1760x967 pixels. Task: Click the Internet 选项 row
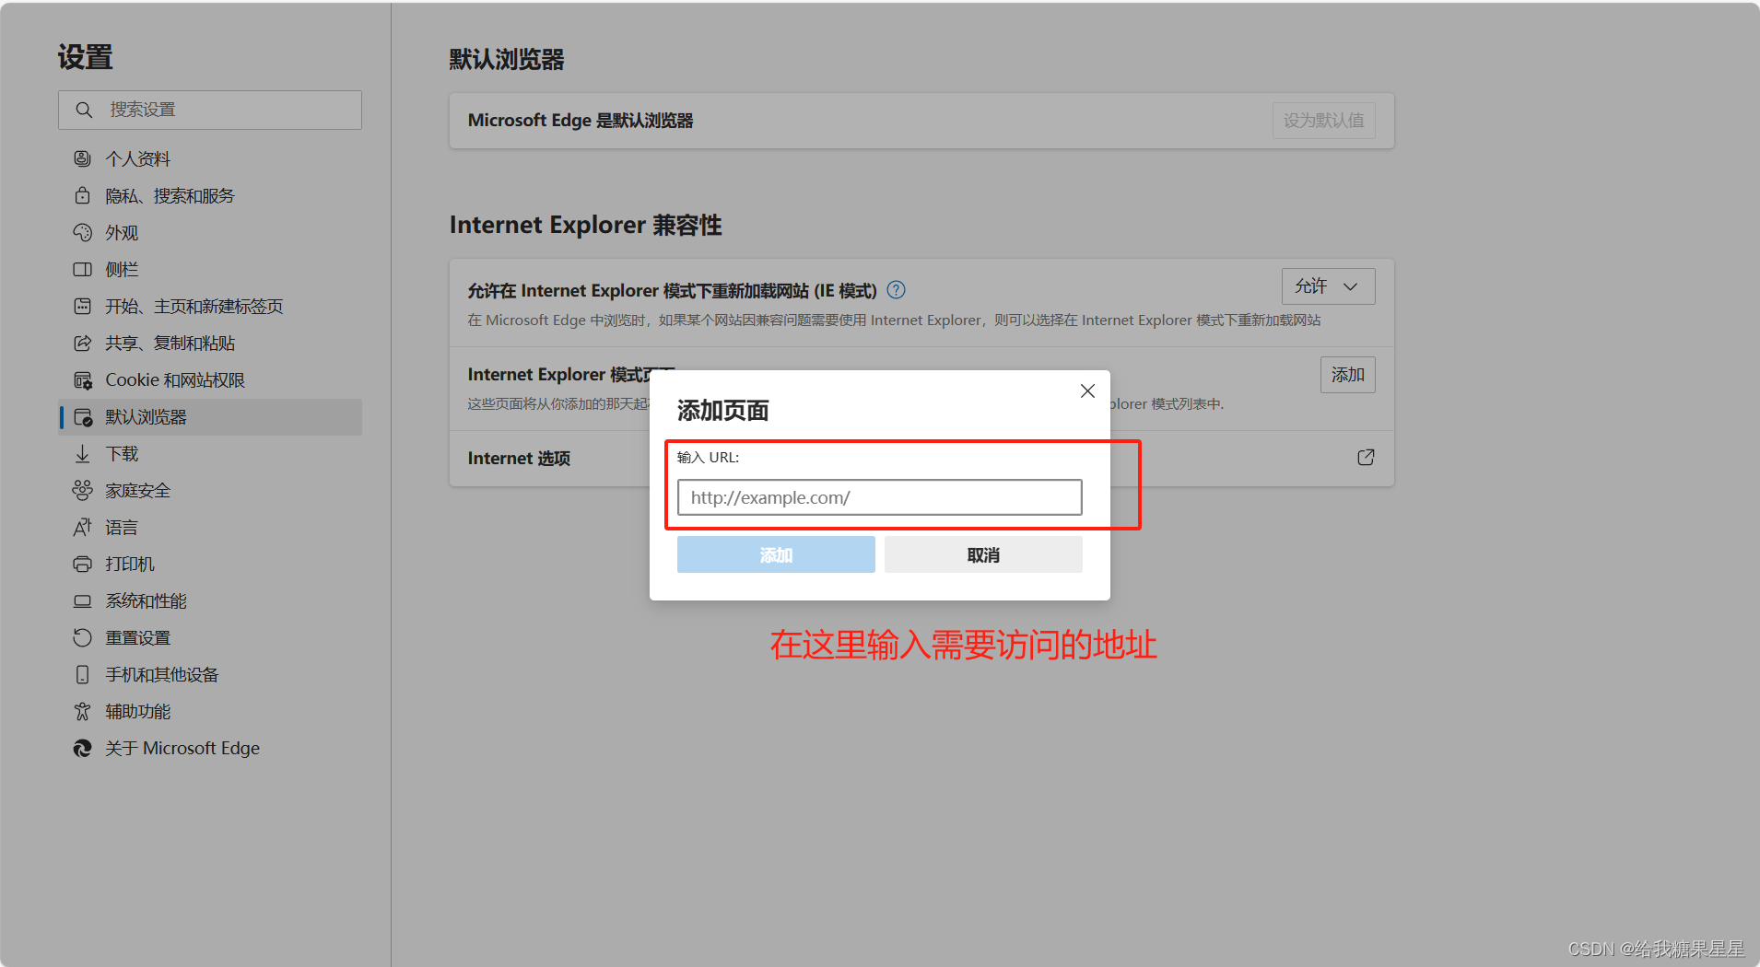pyautogui.click(x=921, y=458)
